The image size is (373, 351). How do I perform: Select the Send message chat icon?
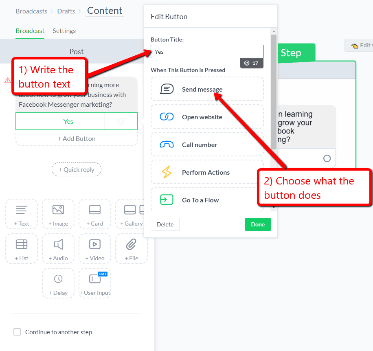[x=167, y=89]
